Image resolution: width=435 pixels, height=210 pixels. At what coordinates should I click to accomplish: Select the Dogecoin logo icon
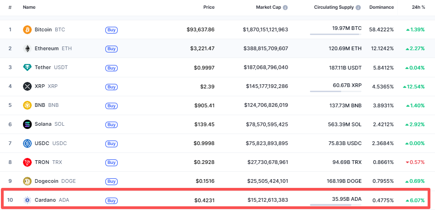(x=28, y=181)
